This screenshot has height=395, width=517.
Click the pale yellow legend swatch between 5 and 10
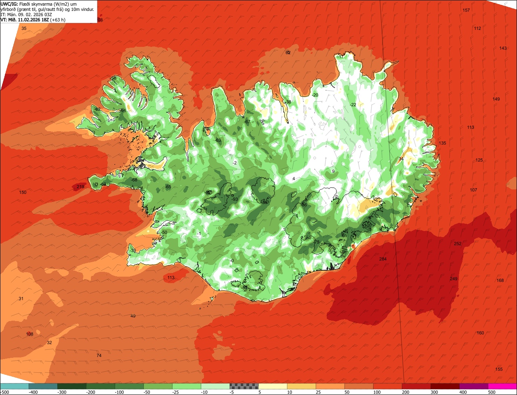pyautogui.click(x=273, y=386)
